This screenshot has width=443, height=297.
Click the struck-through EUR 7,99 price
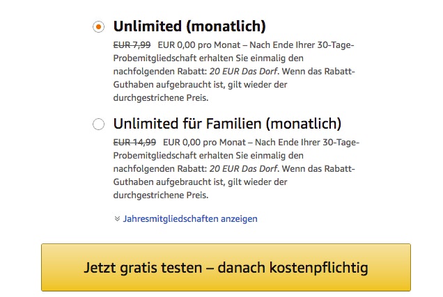coord(132,45)
